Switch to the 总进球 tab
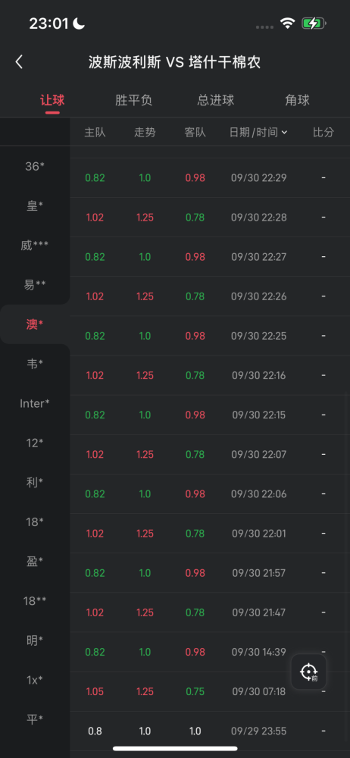Image resolution: width=350 pixels, height=758 pixels. point(216,100)
